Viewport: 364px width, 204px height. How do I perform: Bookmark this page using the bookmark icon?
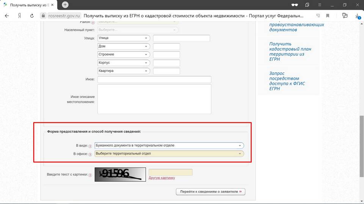(328, 16)
